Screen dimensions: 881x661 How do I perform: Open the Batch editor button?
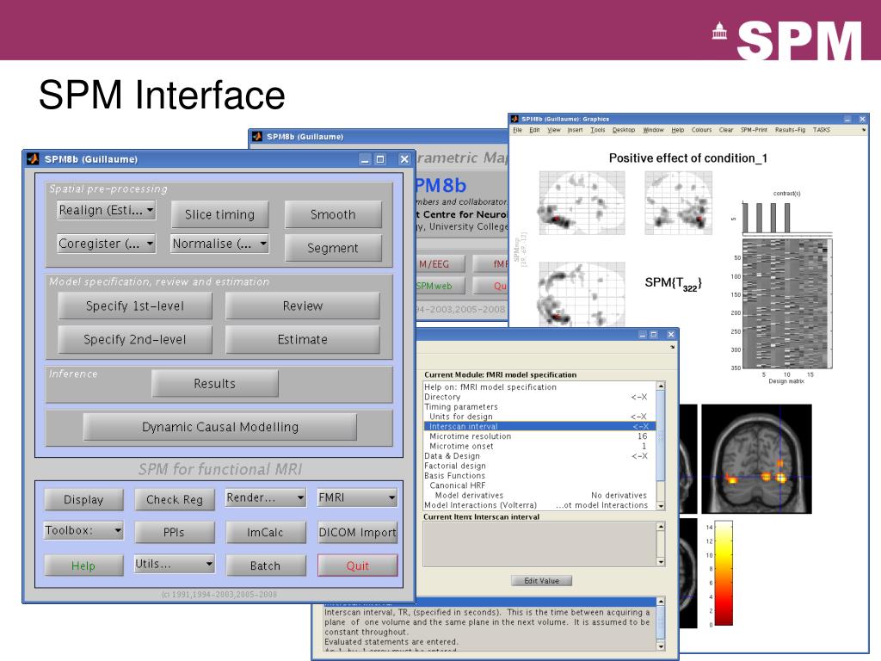coord(266,565)
